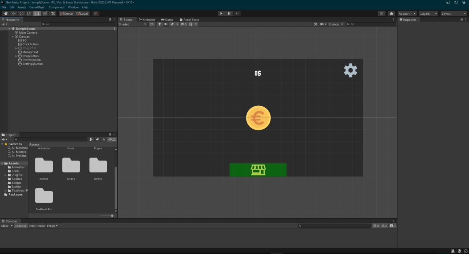Select the Move tool
The width and height of the screenshot is (469, 254).
tap(14, 14)
